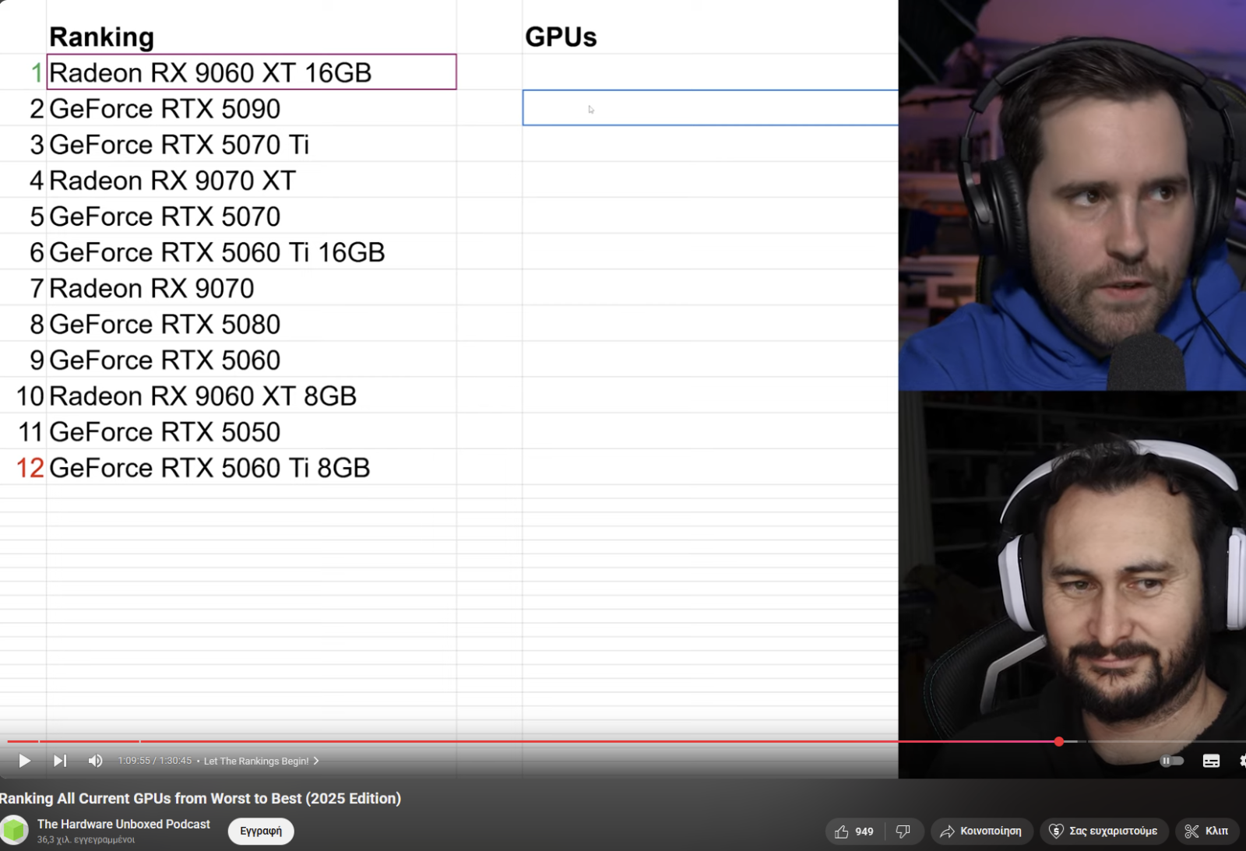Select row 5 'GeForce RTX 5070'
Image resolution: width=1246 pixels, height=851 pixels.
252,216
